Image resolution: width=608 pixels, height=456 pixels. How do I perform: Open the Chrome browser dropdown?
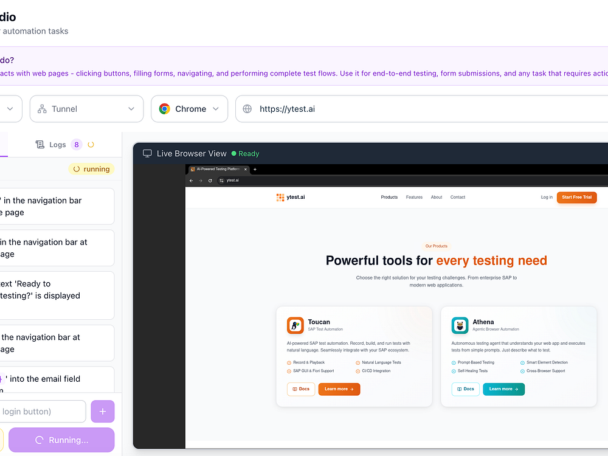[189, 109]
